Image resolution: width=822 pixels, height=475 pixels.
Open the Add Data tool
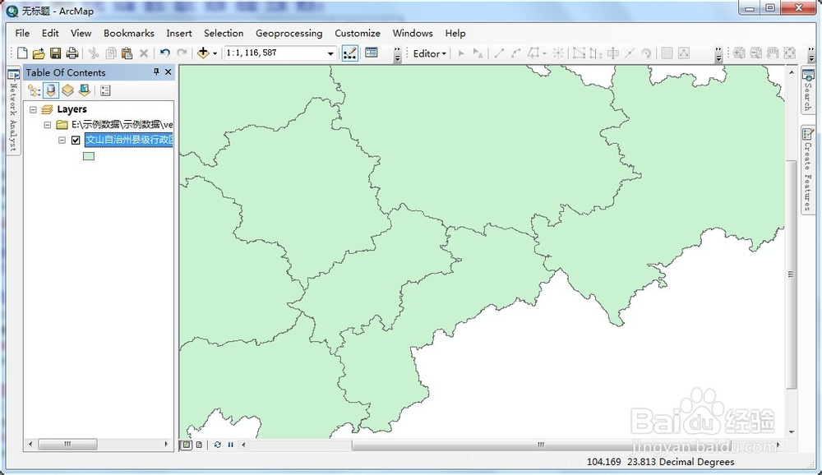(x=204, y=53)
